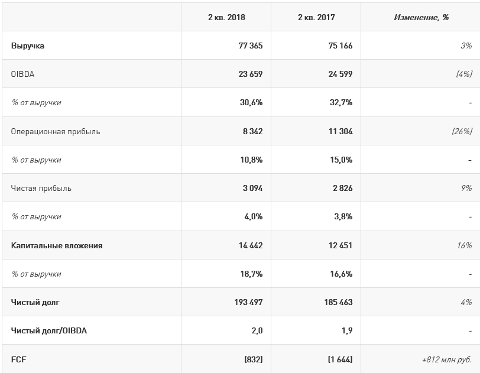Click the FCF change "+812 млн руб."
The image size is (480, 373).
point(446,359)
